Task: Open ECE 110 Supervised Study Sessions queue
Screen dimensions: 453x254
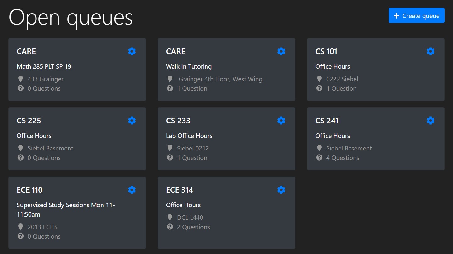Action: click(x=77, y=213)
